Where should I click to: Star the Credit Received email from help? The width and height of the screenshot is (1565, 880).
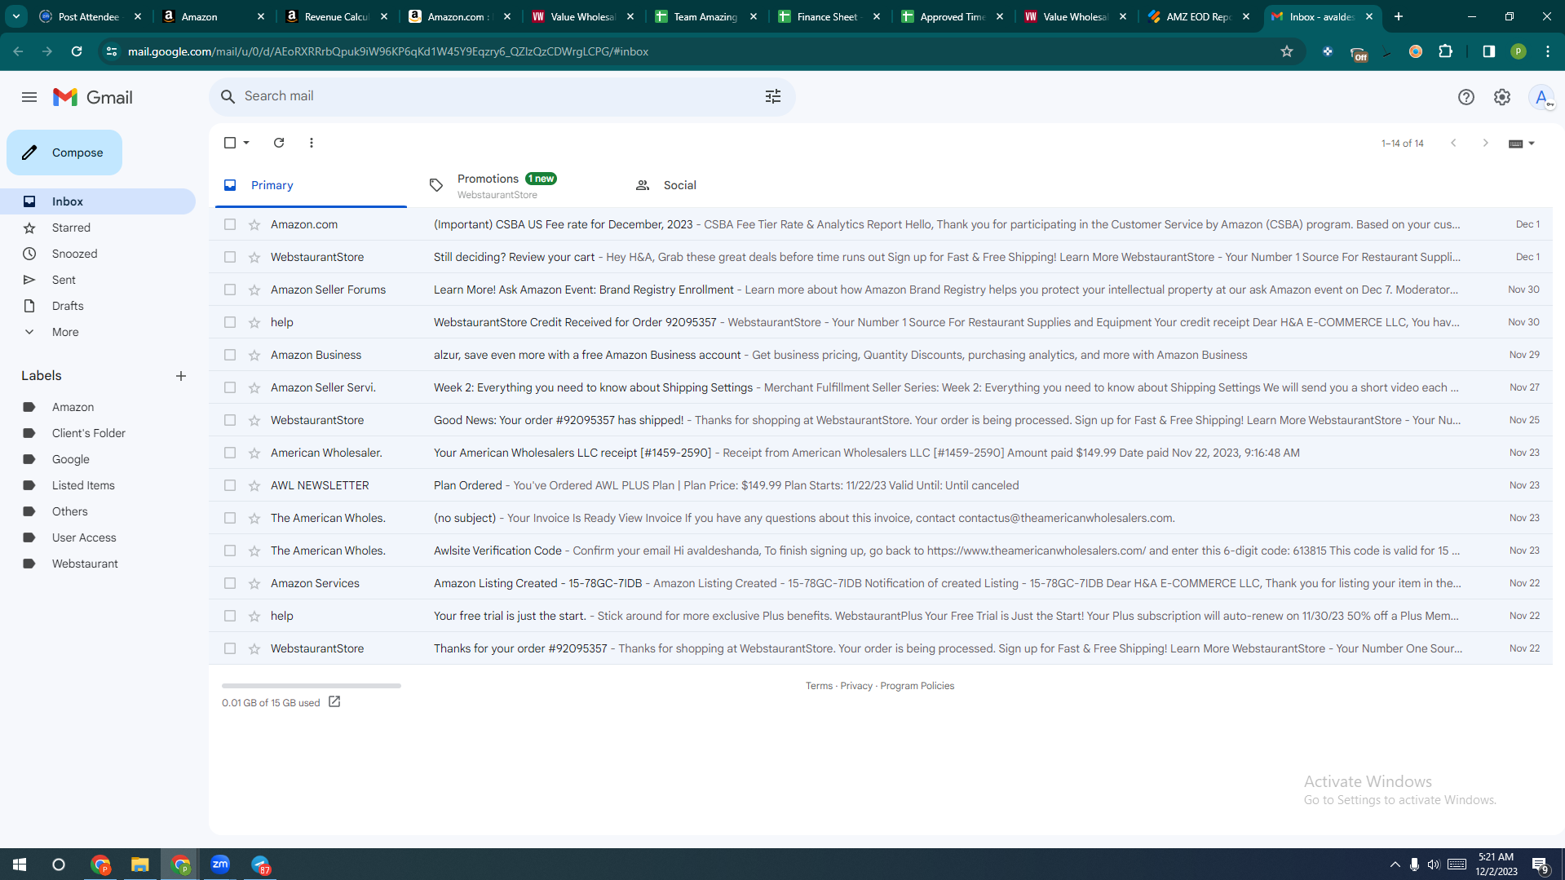254,322
